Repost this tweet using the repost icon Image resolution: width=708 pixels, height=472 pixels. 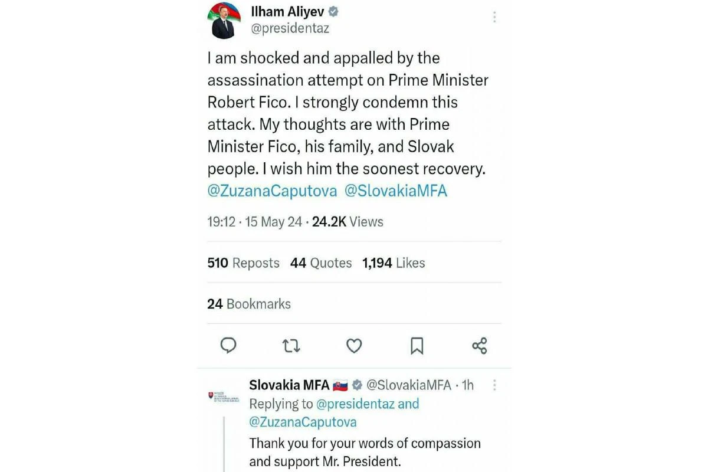(x=291, y=346)
